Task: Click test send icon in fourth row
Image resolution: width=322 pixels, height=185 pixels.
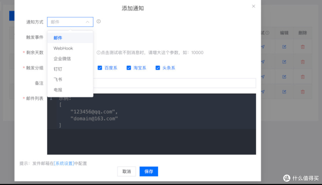Action: pos(263,92)
